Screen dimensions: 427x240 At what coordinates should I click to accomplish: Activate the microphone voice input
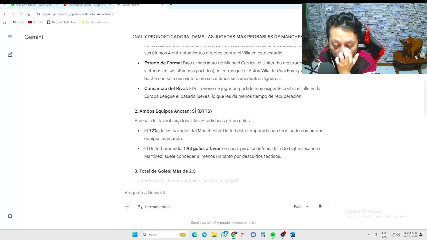pyautogui.click(x=320, y=207)
